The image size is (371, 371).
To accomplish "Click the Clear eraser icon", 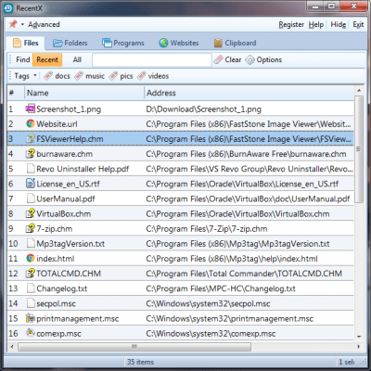I will (218, 59).
